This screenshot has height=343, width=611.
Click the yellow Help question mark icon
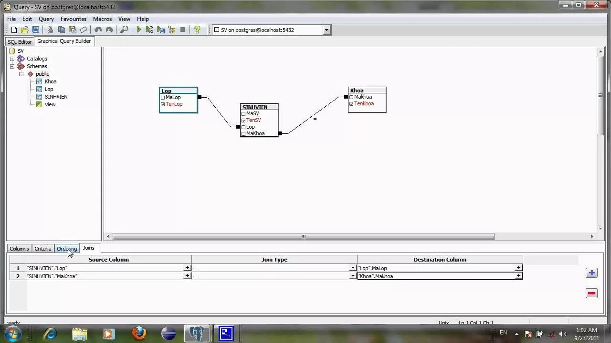pos(197,30)
